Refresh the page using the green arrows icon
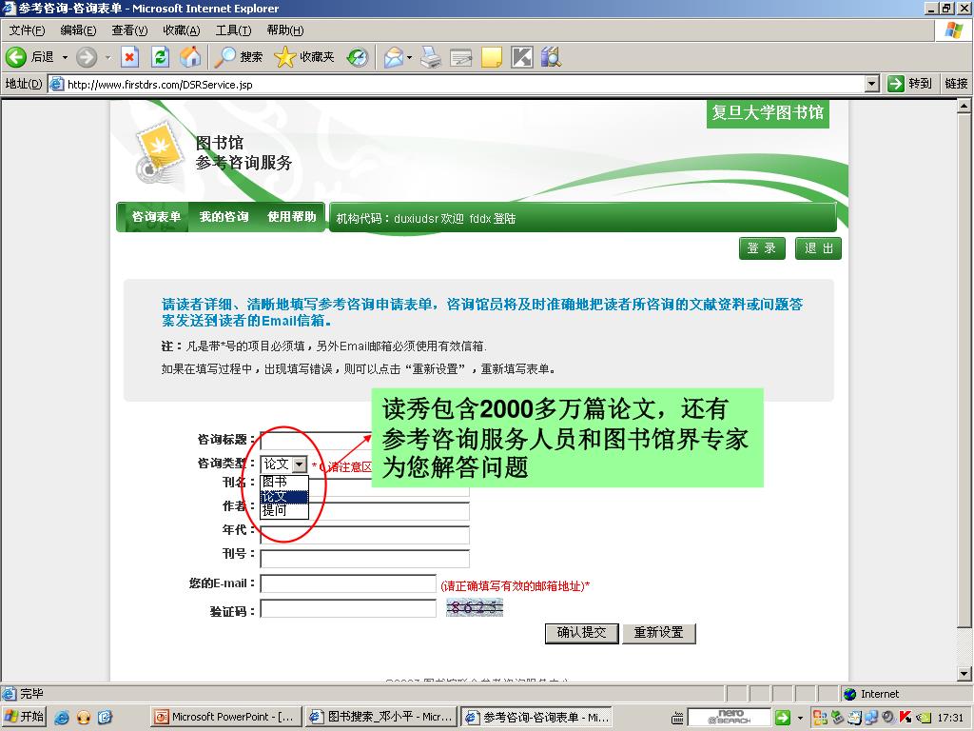 (x=160, y=57)
